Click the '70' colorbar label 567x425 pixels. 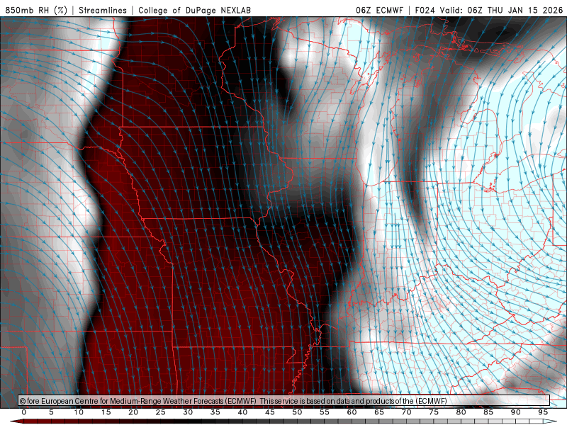(x=406, y=412)
